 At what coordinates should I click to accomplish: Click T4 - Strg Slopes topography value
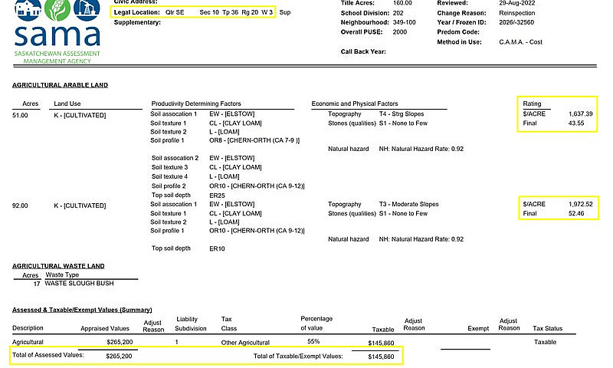click(x=402, y=113)
